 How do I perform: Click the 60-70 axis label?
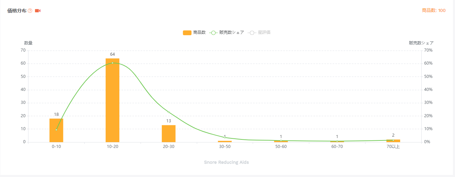(337, 147)
